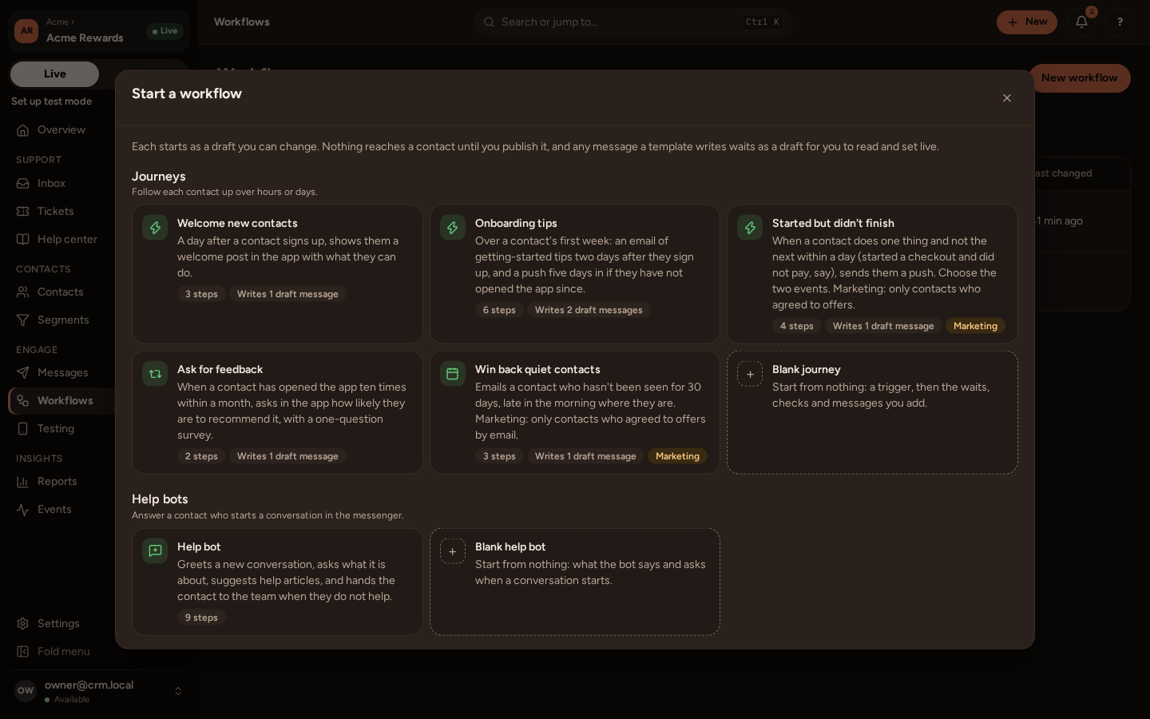Click the Help bot chat icon

(x=155, y=551)
